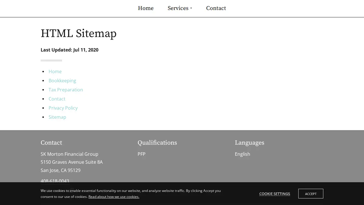The height and width of the screenshot is (205, 364).
Task: Click the "5150 Graves Avenue Suite 8A" address line
Action: [x=72, y=162]
